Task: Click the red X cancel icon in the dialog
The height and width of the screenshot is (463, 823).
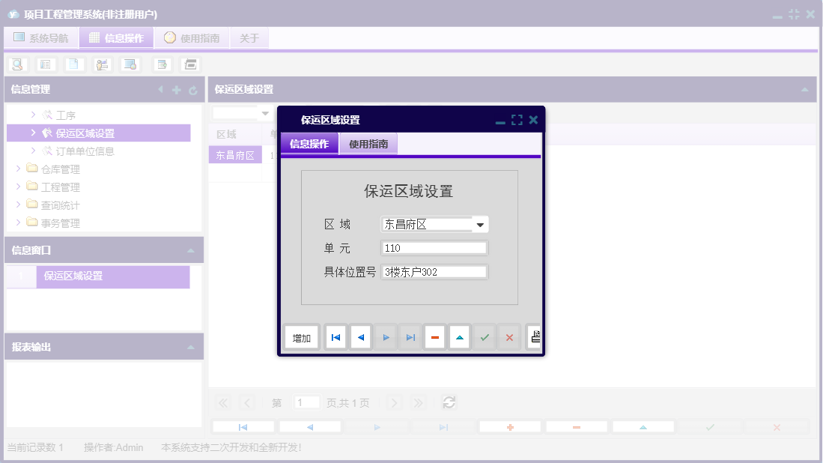Action: [508, 336]
